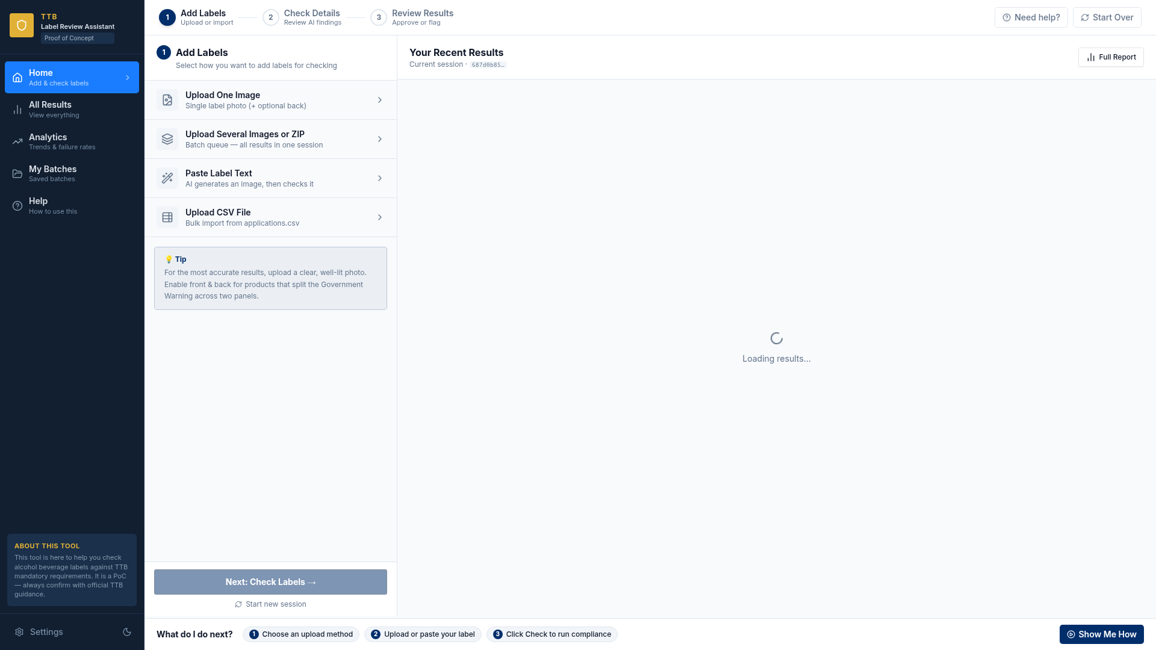Click the Analytics trend line icon
Viewport: 1156px width, 650px height.
point(17,141)
